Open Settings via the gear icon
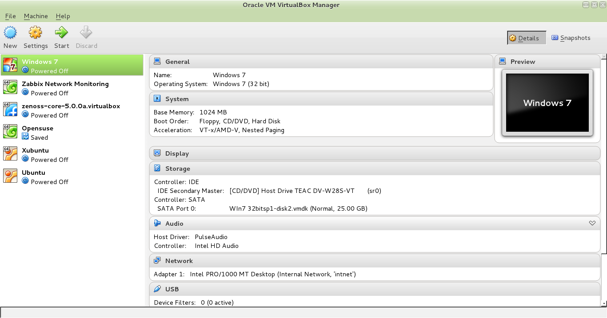The image size is (607, 318). click(x=36, y=32)
